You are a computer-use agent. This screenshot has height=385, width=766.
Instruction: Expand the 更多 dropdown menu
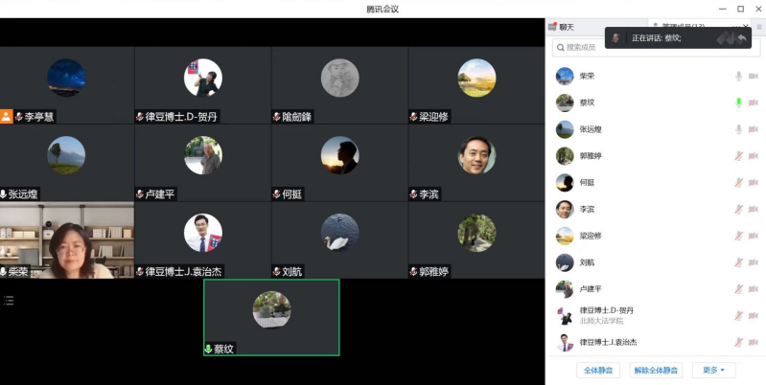pos(712,370)
